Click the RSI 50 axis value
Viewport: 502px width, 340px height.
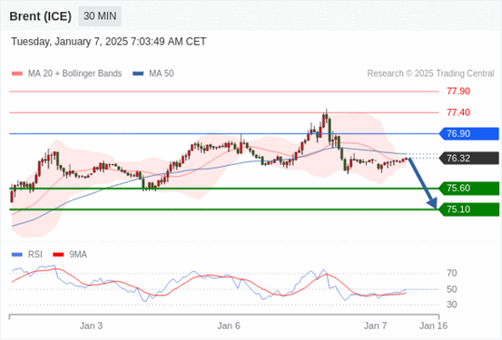pyautogui.click(x=452, y=289)
